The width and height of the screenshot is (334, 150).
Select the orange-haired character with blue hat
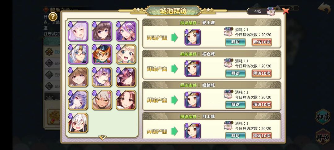102,54
